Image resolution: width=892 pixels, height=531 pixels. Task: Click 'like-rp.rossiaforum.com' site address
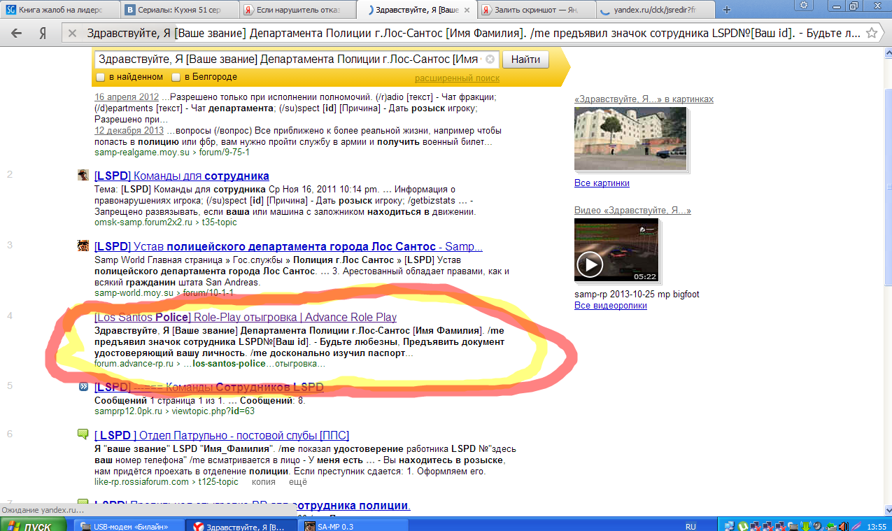142,482
